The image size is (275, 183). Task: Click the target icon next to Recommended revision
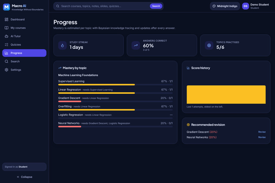(188, 125)
